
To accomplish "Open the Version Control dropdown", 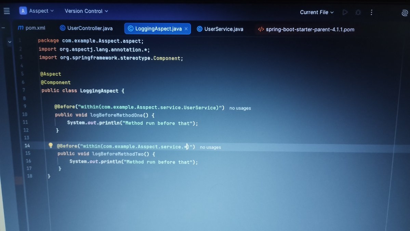I will click(86, 11).
